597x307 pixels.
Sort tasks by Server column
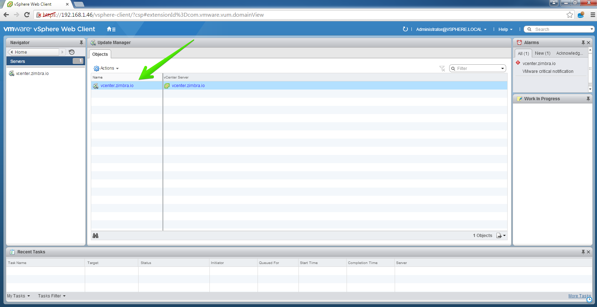(493, 263)
